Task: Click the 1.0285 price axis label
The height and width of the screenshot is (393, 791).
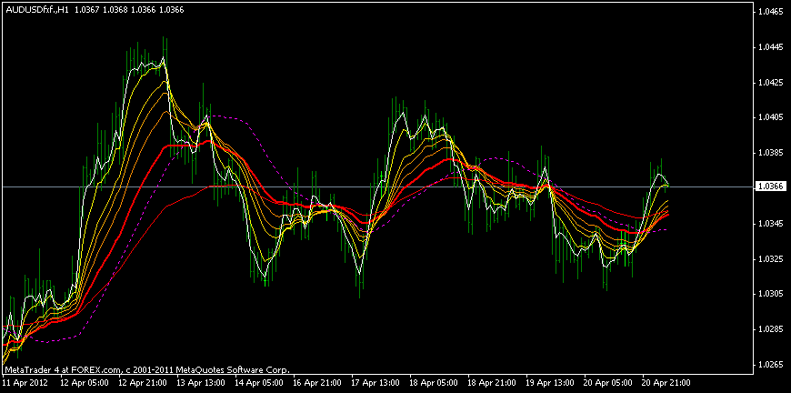Action: (770, 329)
